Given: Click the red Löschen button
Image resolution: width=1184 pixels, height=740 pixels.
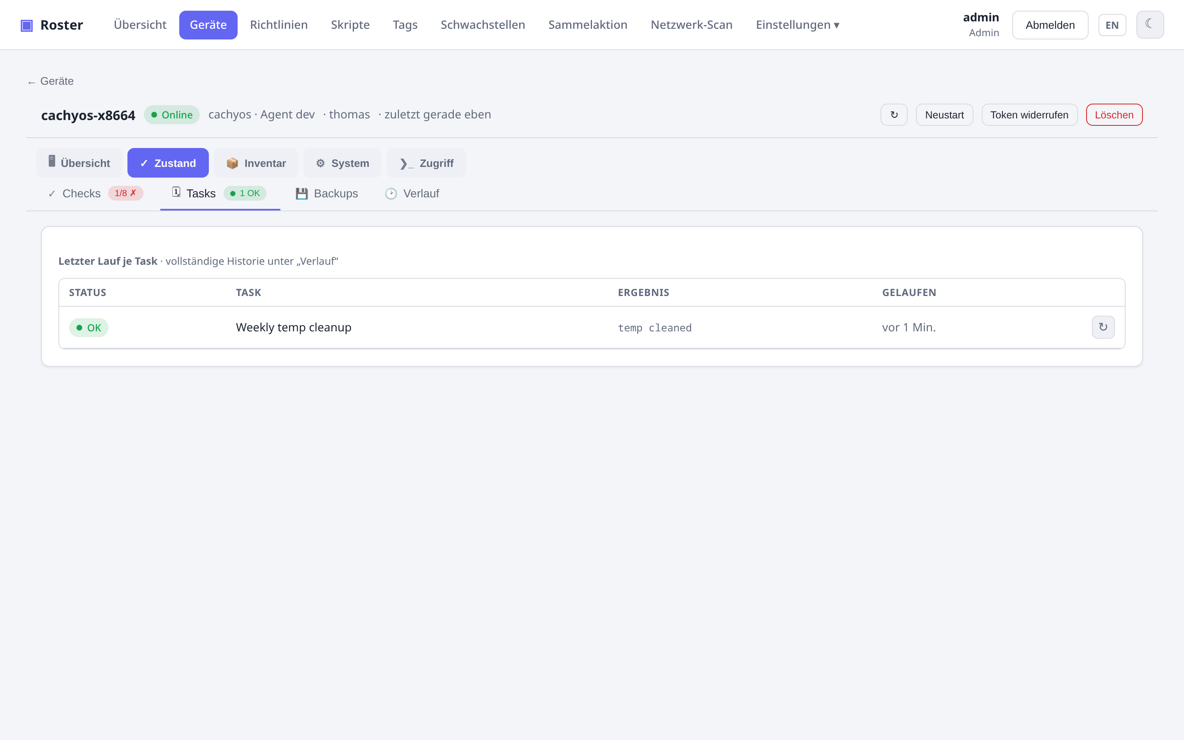Looking at the screenshot, I should (x=1114, y=115).
